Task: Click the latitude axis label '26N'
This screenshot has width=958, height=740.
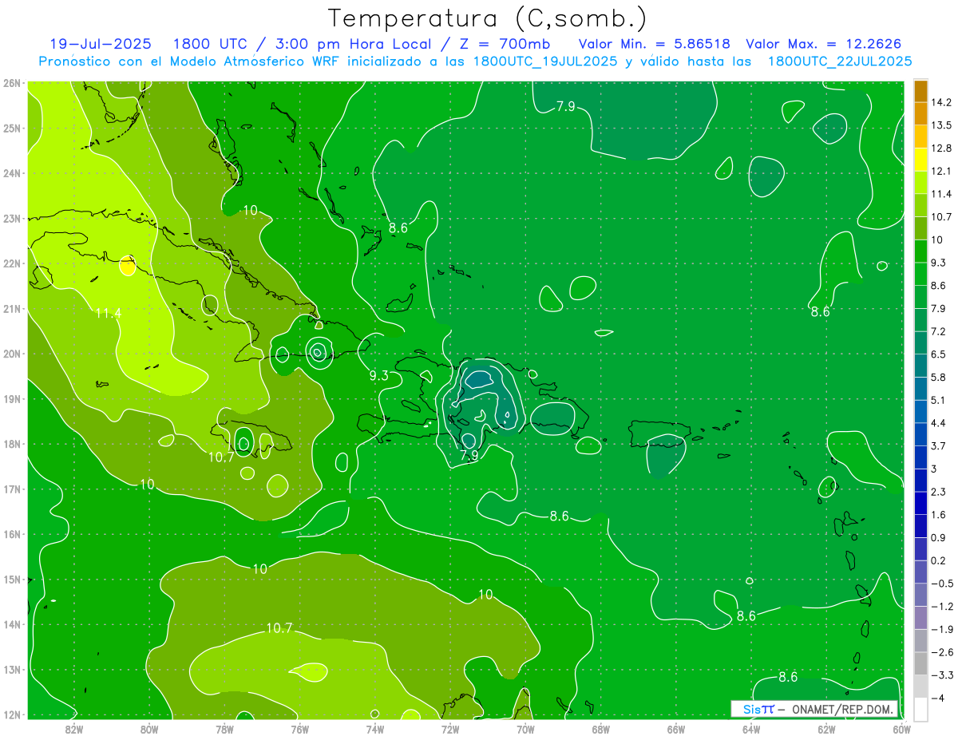Action: coord(11,82)
